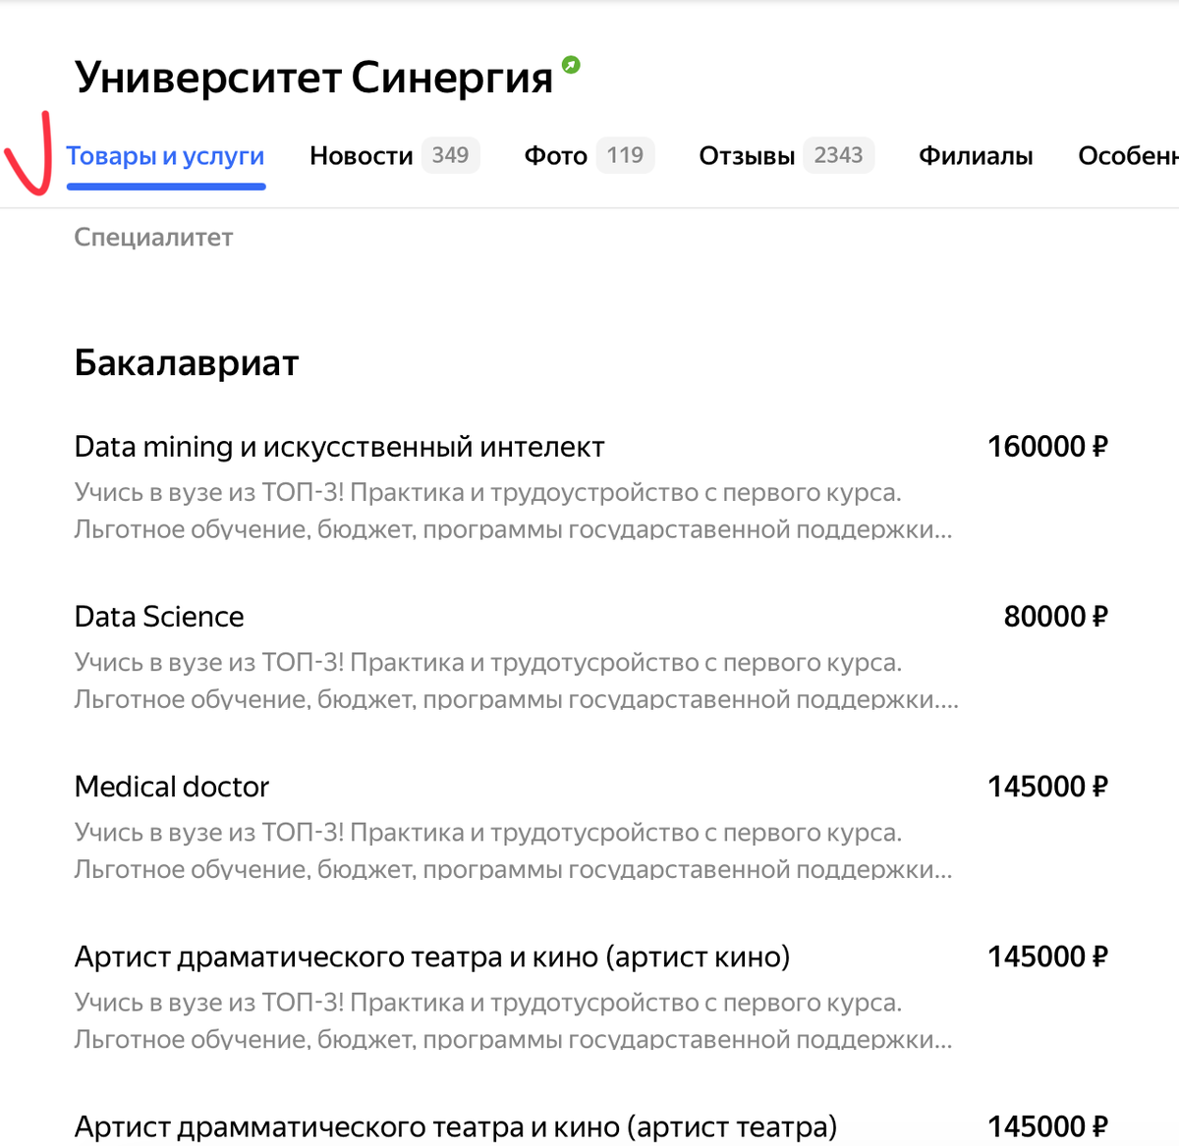This screenshot has width=1179, height=1146.
Task: Click the description under Medical doctor
Action: [x=514, y=850]
